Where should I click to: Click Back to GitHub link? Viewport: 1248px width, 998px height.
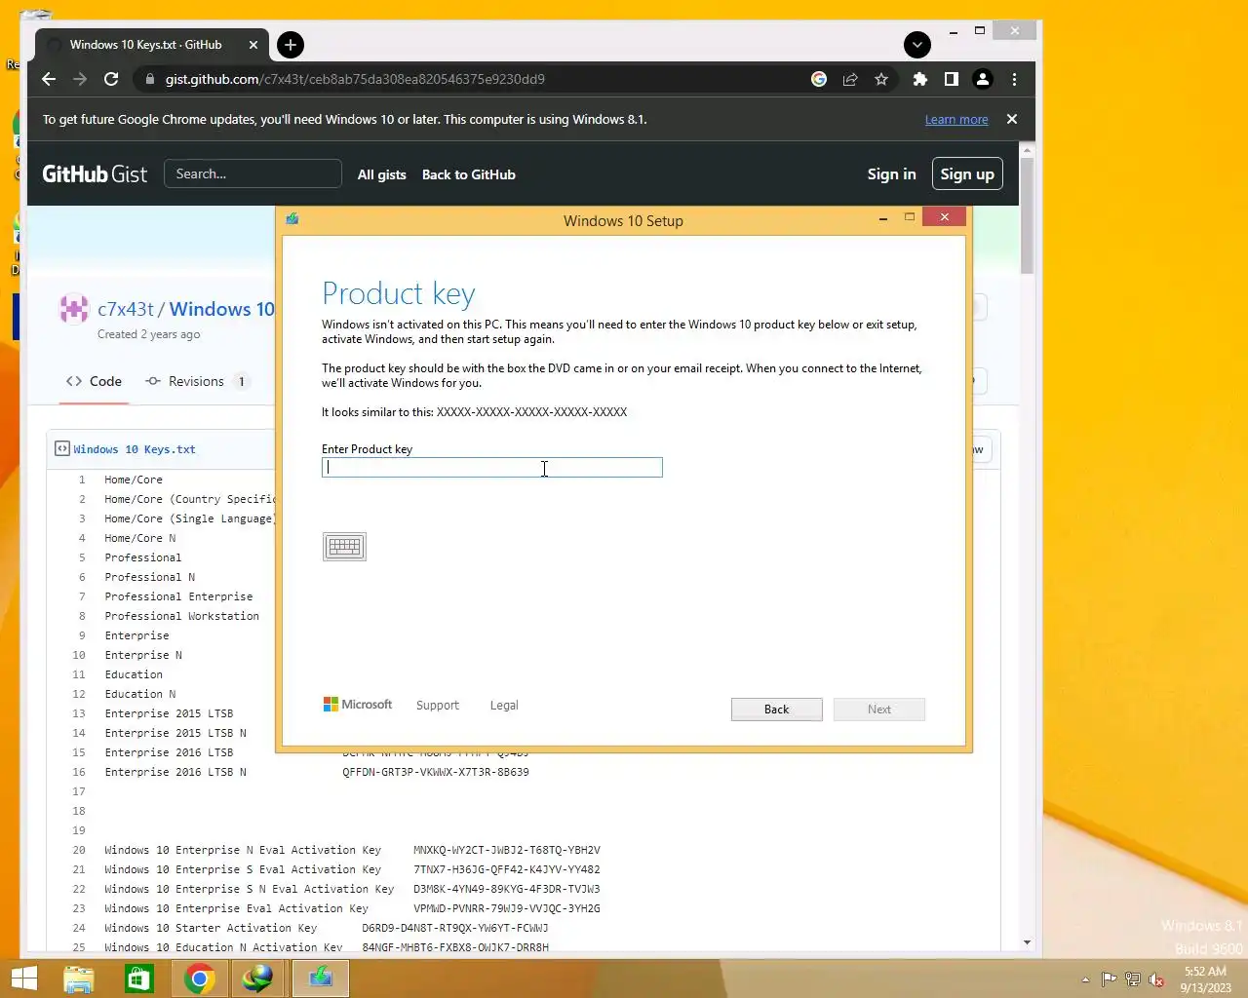(x=469, y=174)
